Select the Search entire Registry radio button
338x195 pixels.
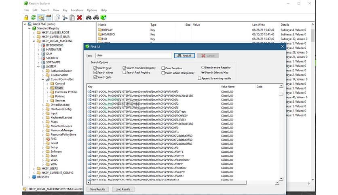click(x=203, y=67)
